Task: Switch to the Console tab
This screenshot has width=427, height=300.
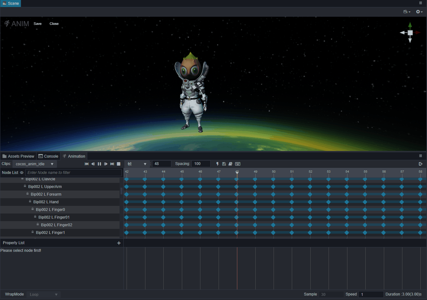Action: 48,156
